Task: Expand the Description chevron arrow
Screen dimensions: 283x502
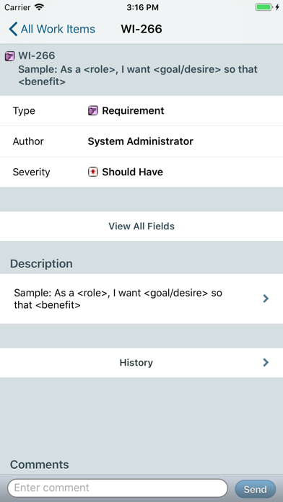Action: point(266,299)
